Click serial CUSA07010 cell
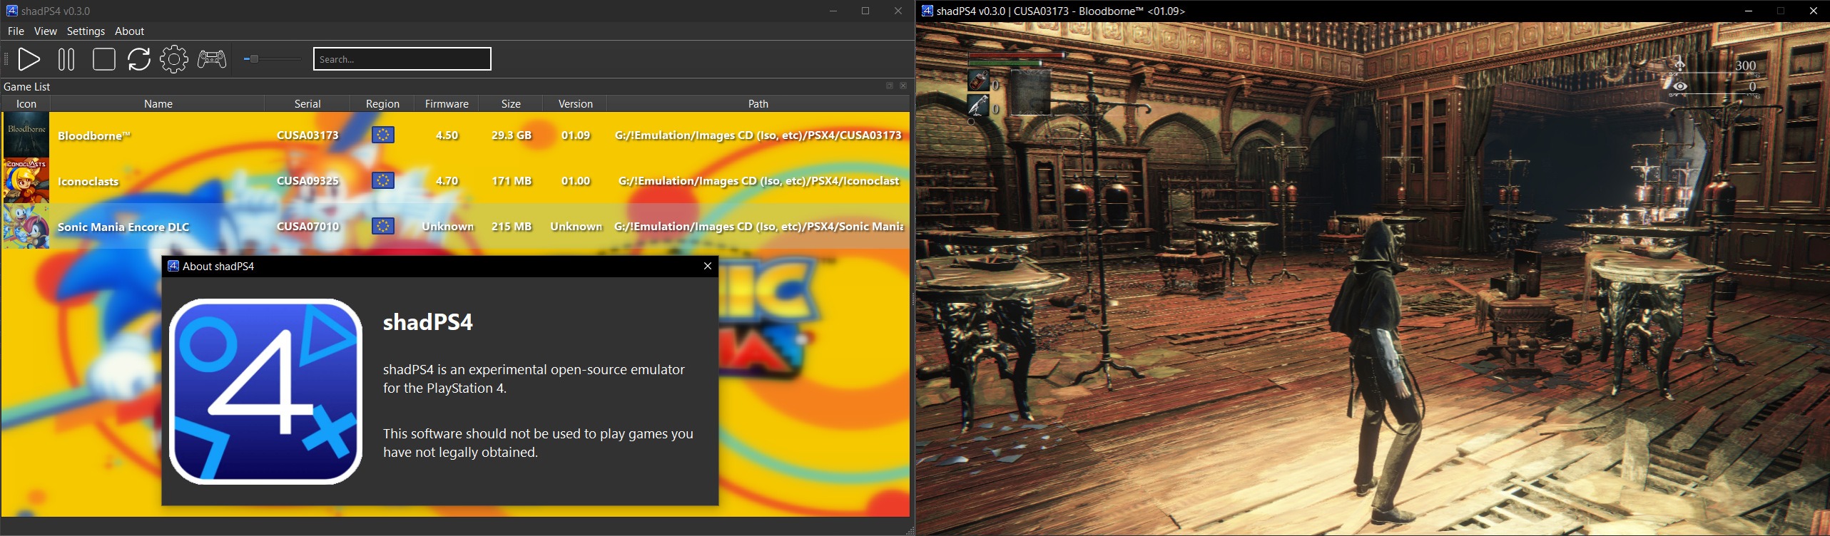The image size is (1830, 536). (307, 226)
